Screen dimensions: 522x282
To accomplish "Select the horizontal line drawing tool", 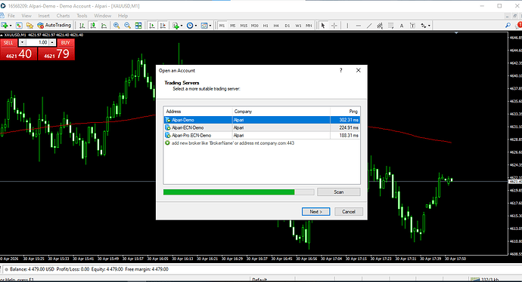I will (x=358, y=26).
